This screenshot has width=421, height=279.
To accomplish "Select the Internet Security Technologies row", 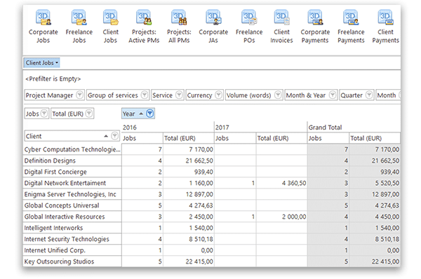I will click(72, 239).
